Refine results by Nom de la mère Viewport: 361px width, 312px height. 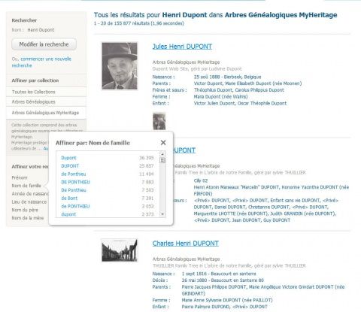[28, 218]
